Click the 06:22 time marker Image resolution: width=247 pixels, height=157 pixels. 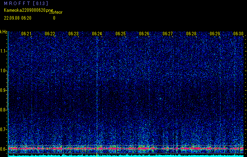tap(50, 33)
